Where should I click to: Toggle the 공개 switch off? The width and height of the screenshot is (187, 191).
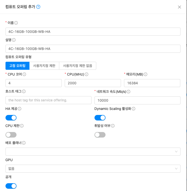point(11,186)
